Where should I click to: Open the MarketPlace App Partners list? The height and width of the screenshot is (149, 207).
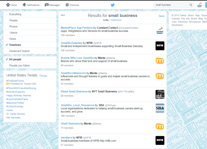pos(77,28)
